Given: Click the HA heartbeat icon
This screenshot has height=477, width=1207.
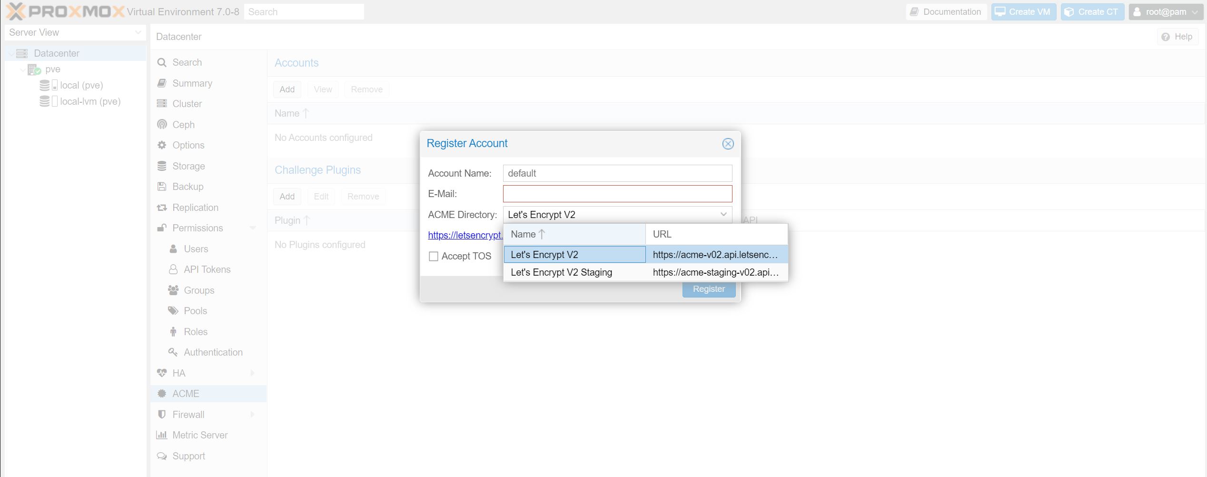Looking at the screenshot, I should point(162,373).
